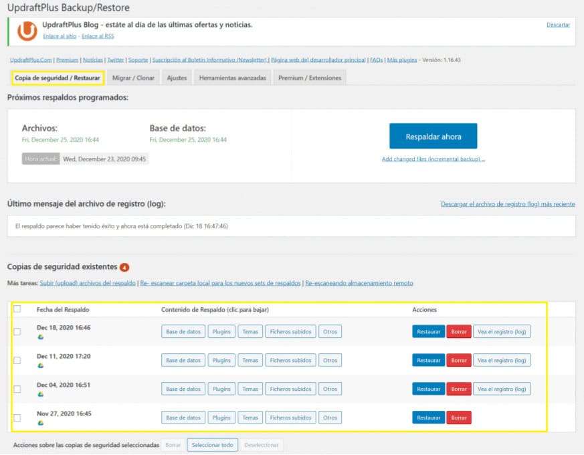Image resolution: width=584 pixels, height=455 pixels.
Task: Delete the Dec 11, 2020 backup with Borrar
Action: 459,361
